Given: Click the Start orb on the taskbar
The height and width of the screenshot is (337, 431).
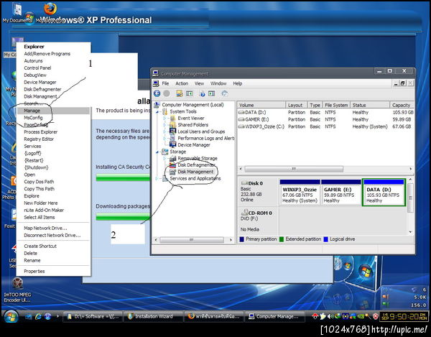Looking at the screenshot, I should point(11,316).
